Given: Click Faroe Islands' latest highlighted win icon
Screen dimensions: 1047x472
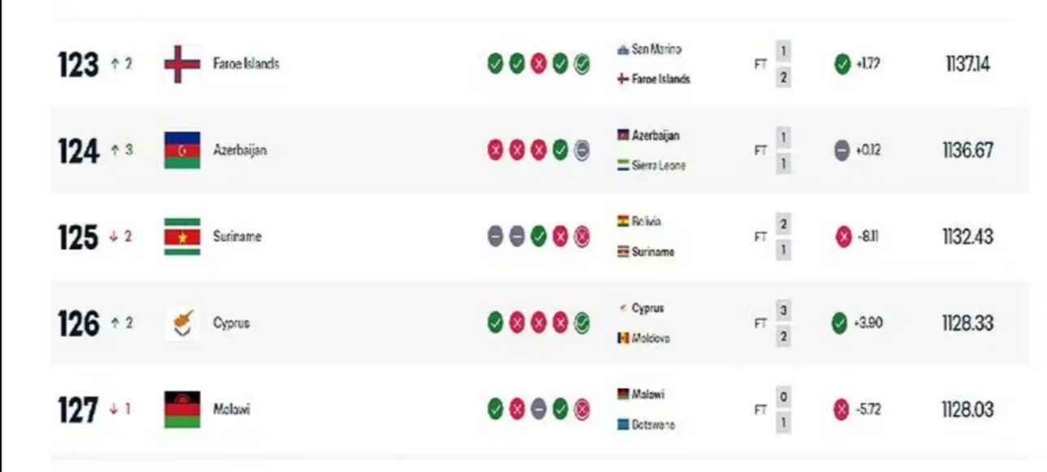Looking at the screenshot, I should point(582,64).
